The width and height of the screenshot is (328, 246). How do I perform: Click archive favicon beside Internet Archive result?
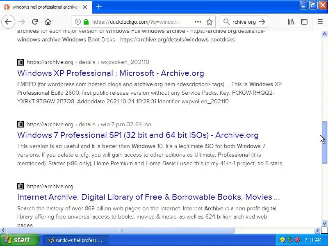20,186
